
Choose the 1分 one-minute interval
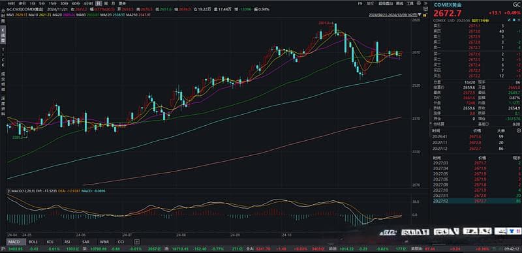point(32,3)
